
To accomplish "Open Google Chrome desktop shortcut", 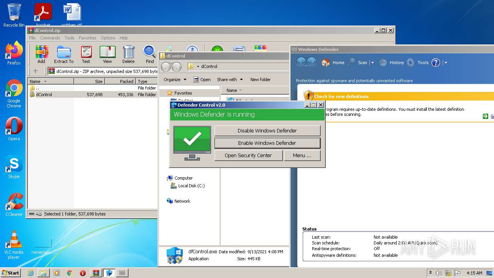I will tap(14, 94).
